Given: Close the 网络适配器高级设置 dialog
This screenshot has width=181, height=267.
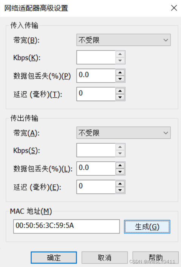Looking at the screenshot, I should [174, 8].
